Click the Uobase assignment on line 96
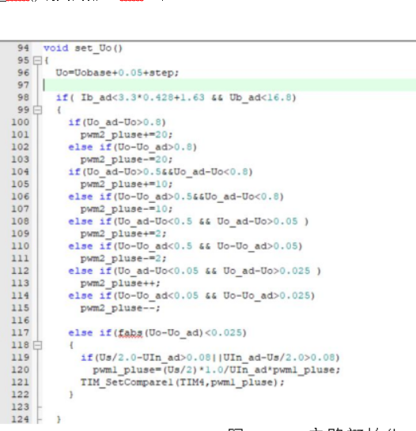Viewport: 416px width, 431px height. tap(118, 73)
